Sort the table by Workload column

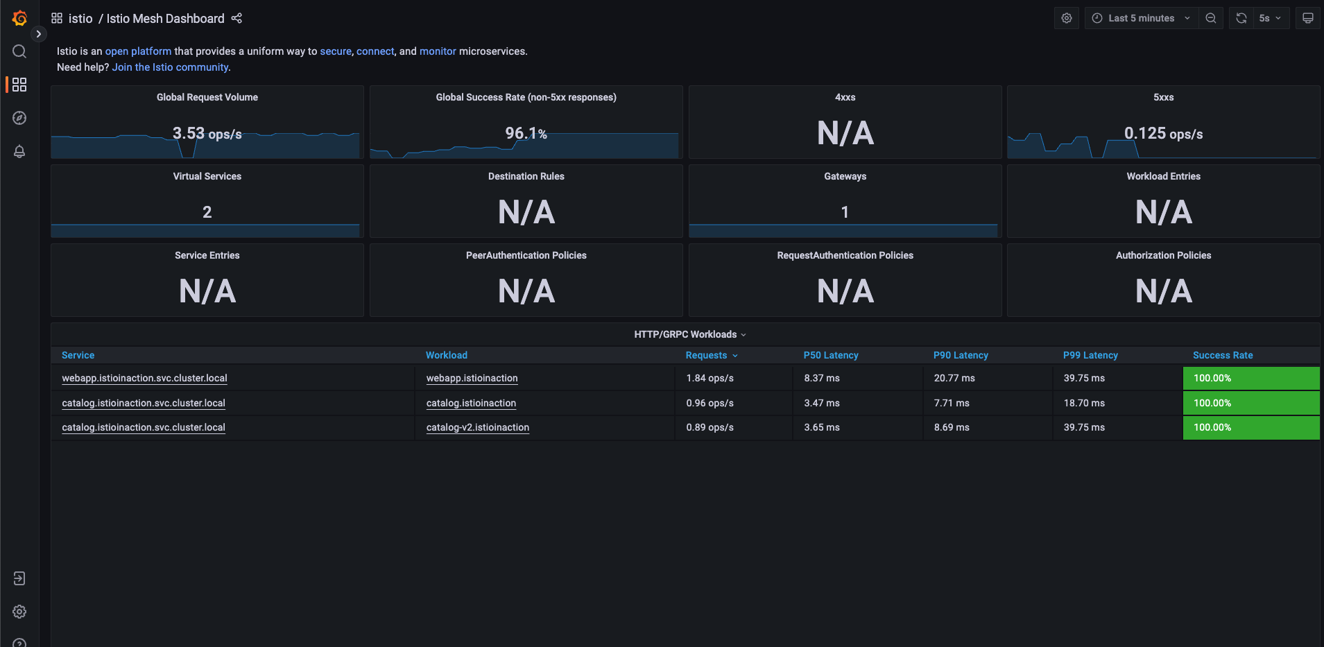(x=447, y=355)
